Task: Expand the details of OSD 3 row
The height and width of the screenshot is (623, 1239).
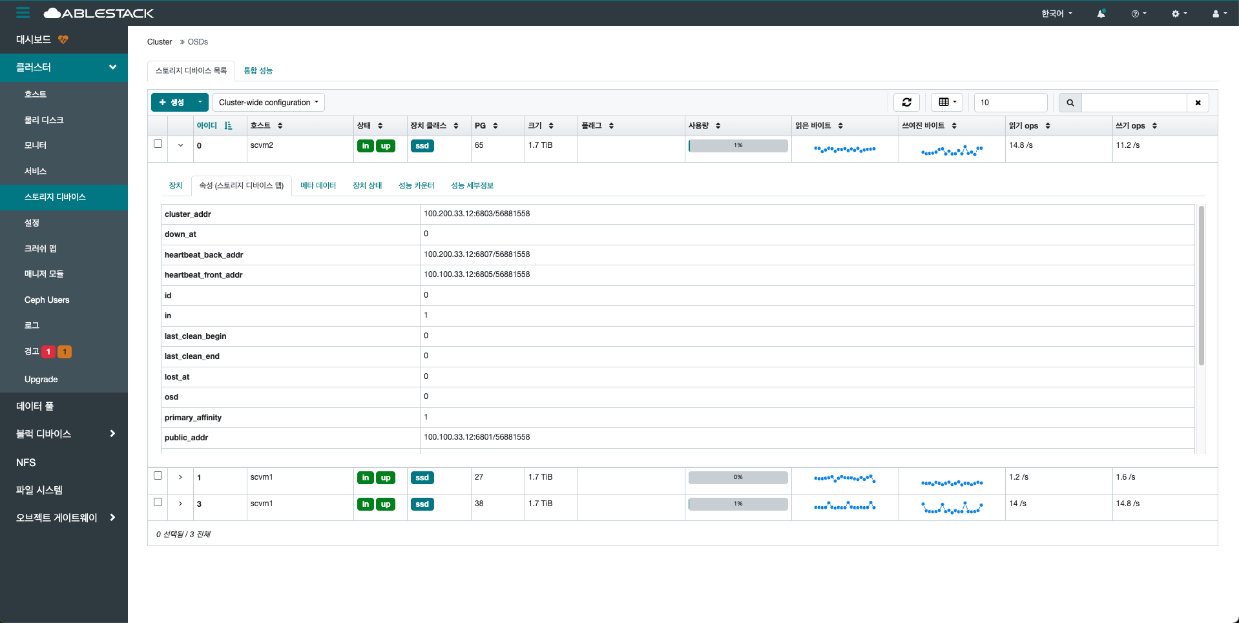Action: [x=180, y=504]
